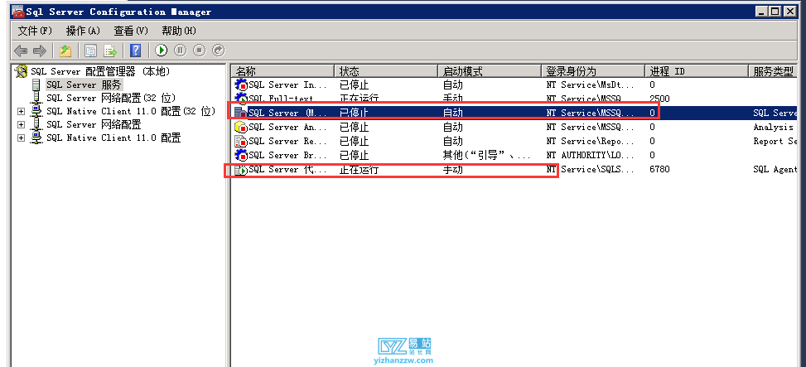Screen dimensions: 806x367
Task: Click the Analysis service type cell
Action: pos(773,127)
